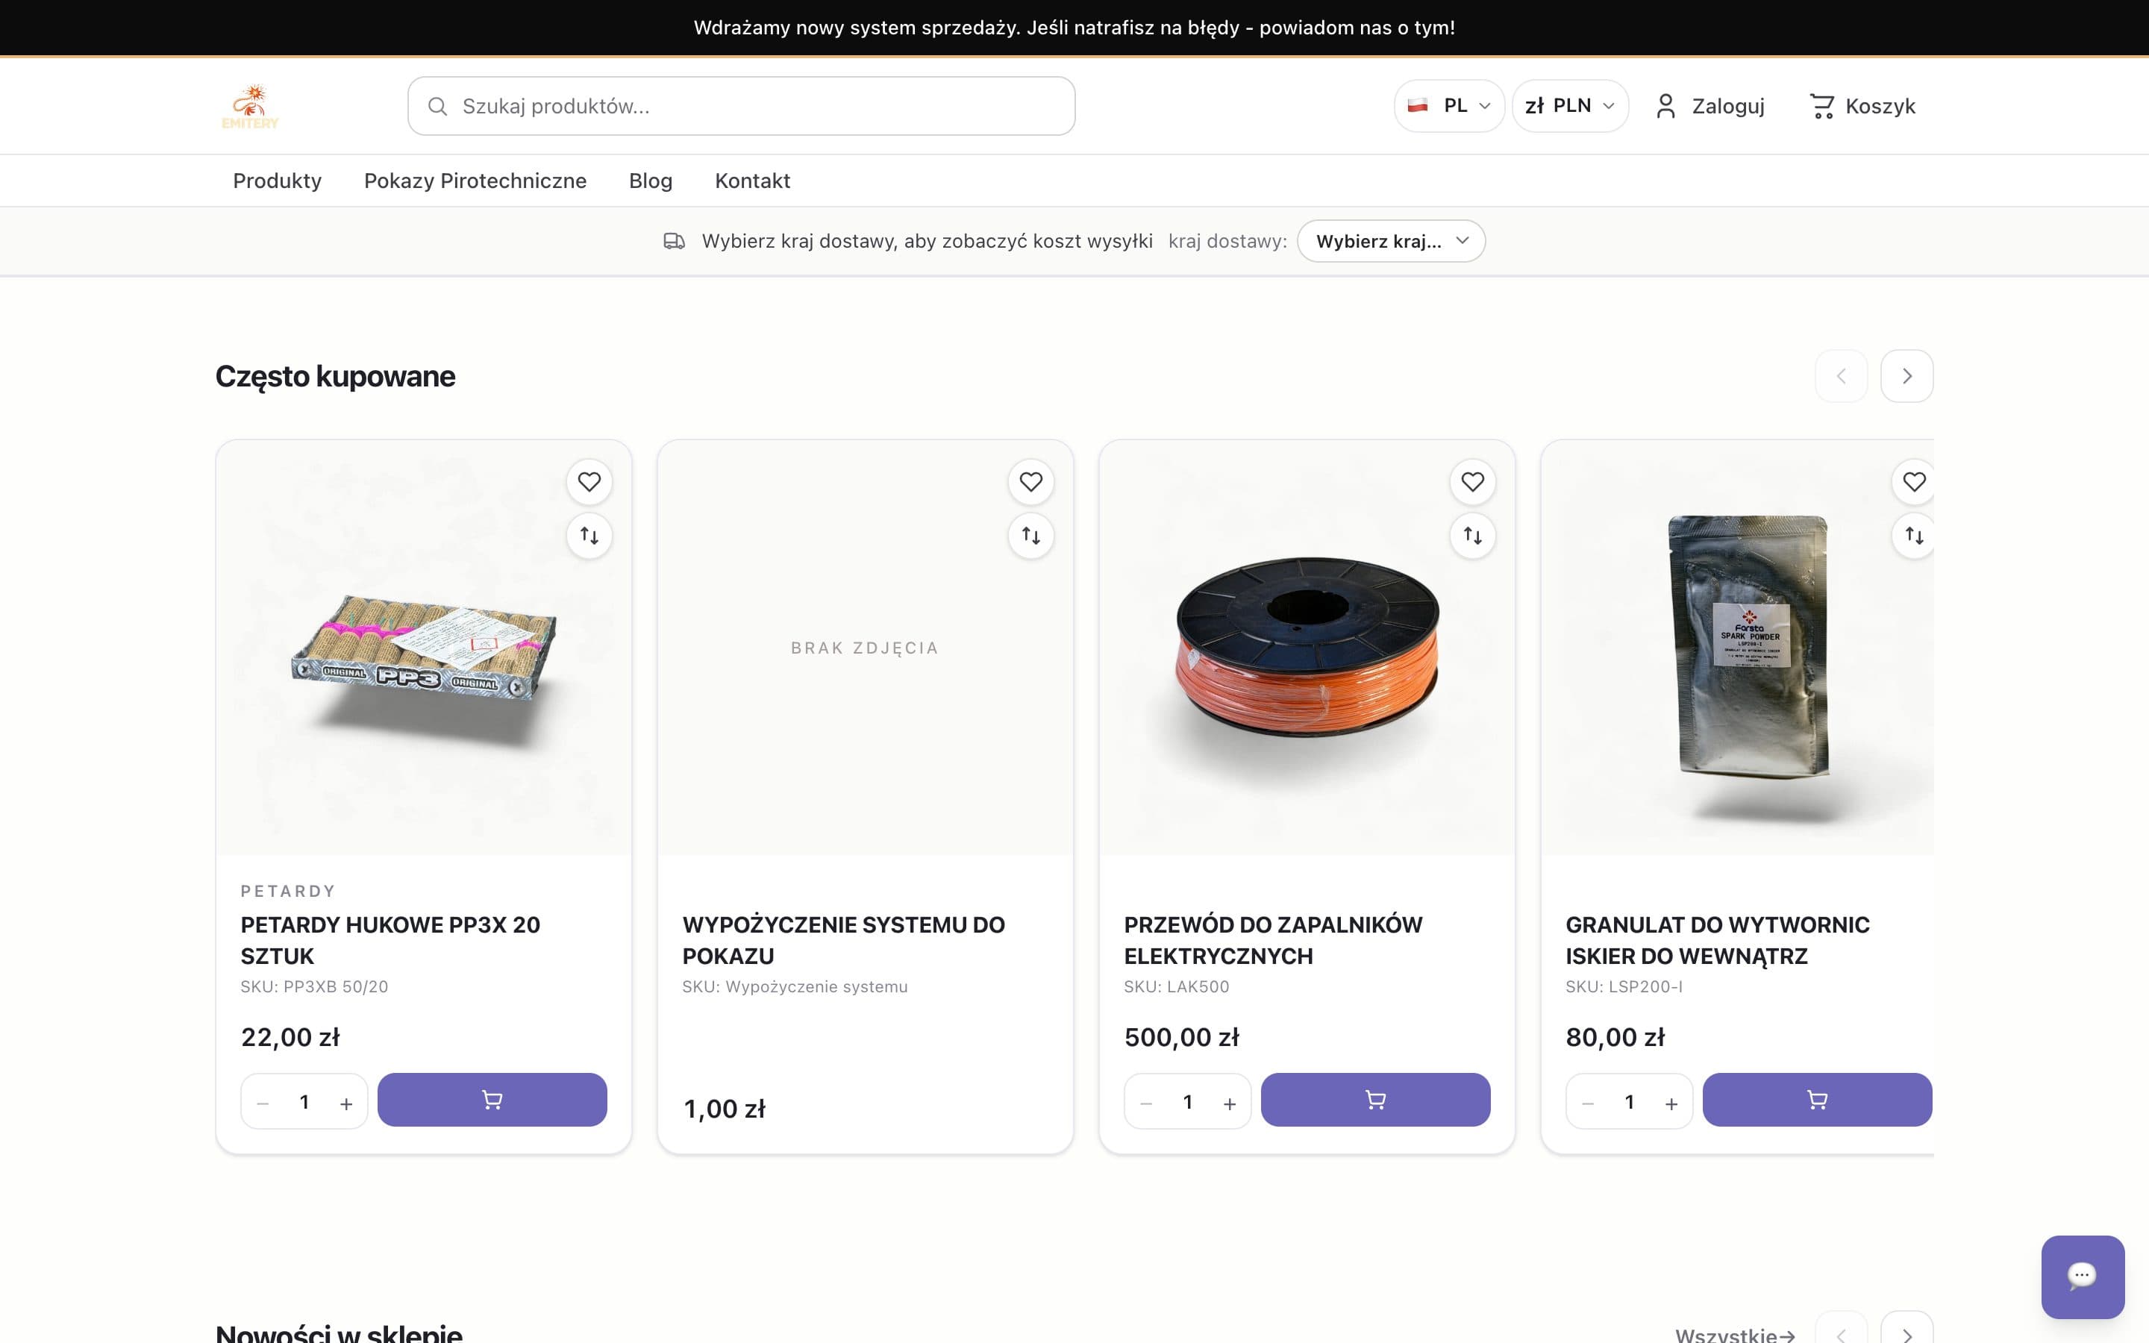Screen dimensions: 2149x1343
Task: Click the PP3 firecrackers product image
Action: [424, 648]
